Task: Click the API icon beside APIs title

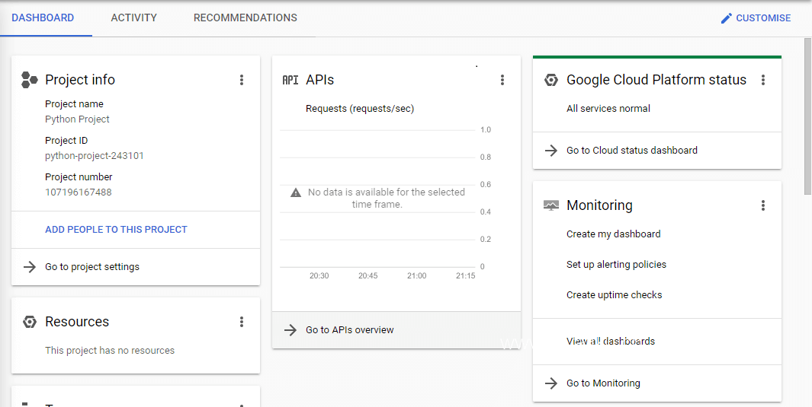Action: (290, 80)
